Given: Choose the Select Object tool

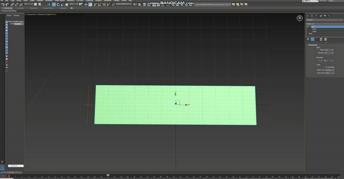Looking at the screenshot, I should [35, 4].
